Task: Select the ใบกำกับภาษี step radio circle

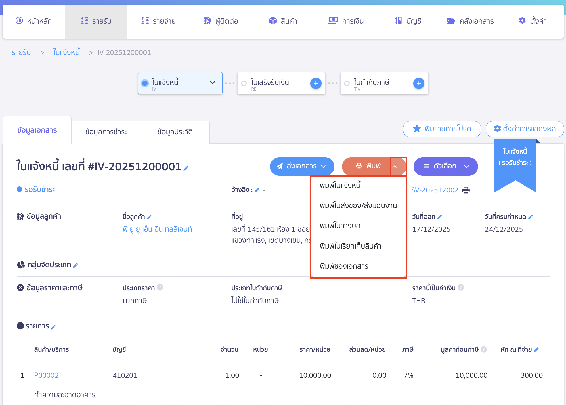Action: click(347, 83)
